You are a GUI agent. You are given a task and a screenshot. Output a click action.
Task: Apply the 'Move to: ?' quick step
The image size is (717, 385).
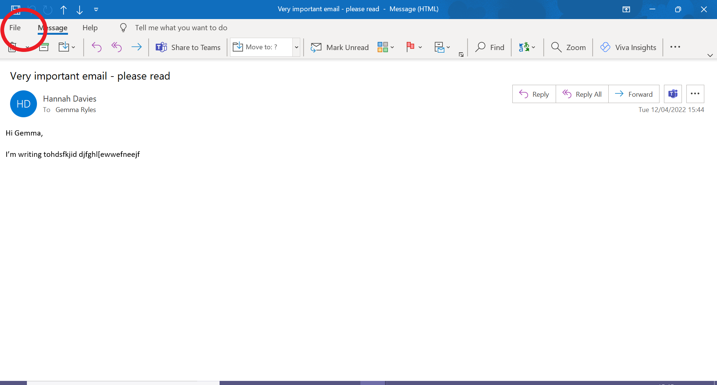pos(261,47)
